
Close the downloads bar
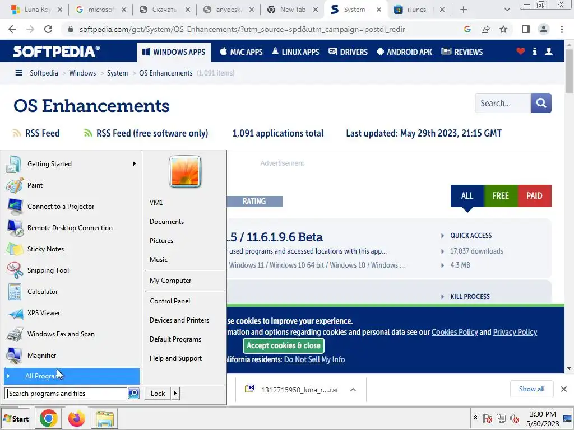point(564,389)
